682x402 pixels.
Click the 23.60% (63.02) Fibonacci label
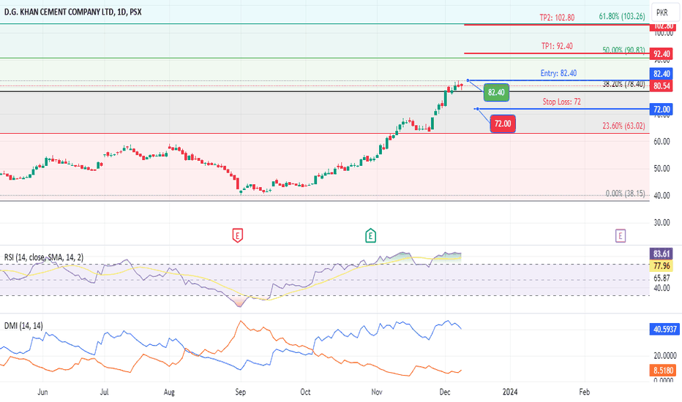tap(623, 126)
